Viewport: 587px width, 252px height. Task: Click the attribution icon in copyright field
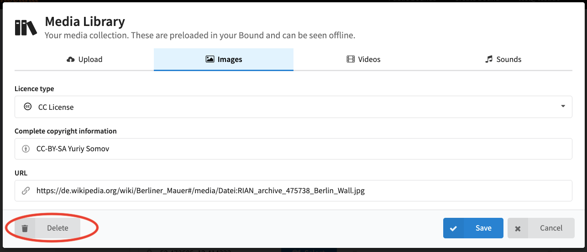(26, 149)
